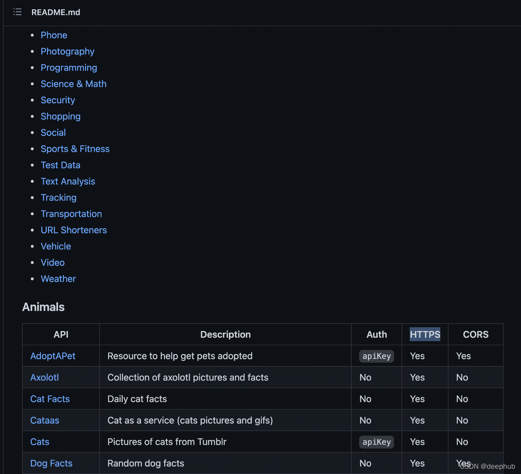Screen dimensions: 521x474
Task: Open the README table of contents icon
Action: pos(17,12)
